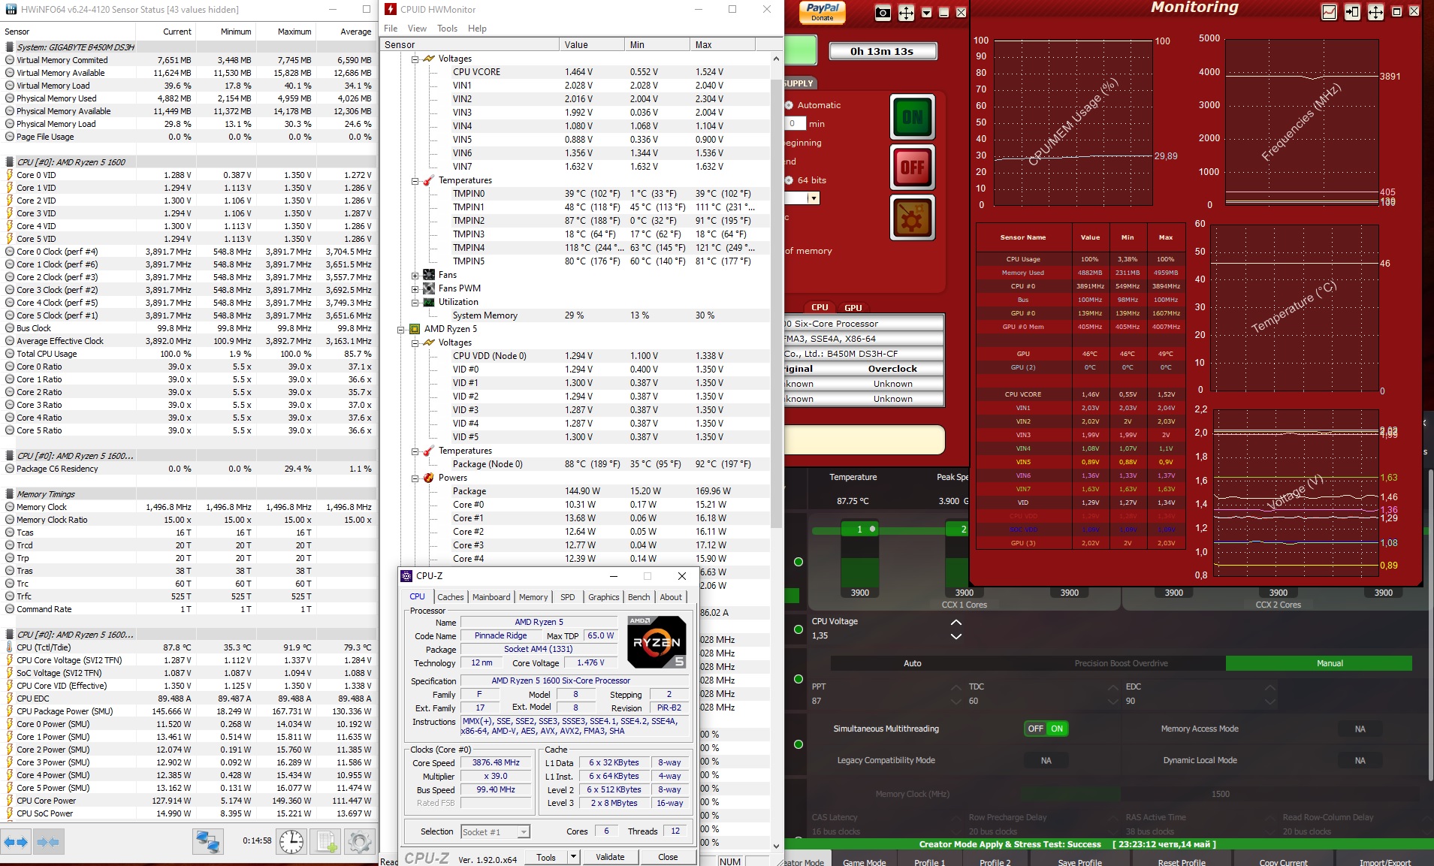Select Auto overclocking mode
This screenshot has height=866, width=1434.
click(912, 663)
